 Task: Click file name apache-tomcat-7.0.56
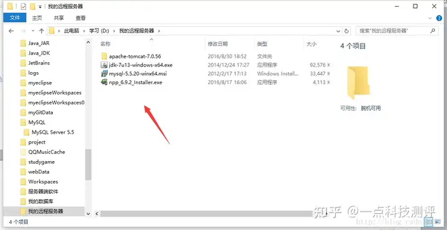pos(135,56)
